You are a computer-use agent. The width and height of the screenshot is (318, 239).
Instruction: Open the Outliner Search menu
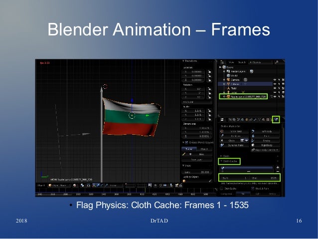tap(242, 62)
